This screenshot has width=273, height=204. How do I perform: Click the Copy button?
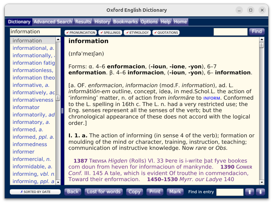(x=134, y=192)
